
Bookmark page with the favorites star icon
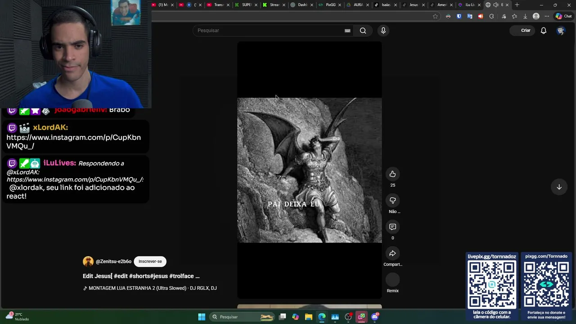pos(435,16)
